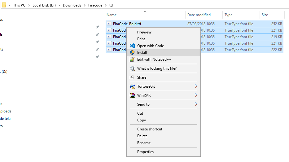The image size is (289, 162).
Task: Select file FiraCode-Bold.ttf
Action: point(127,24)
